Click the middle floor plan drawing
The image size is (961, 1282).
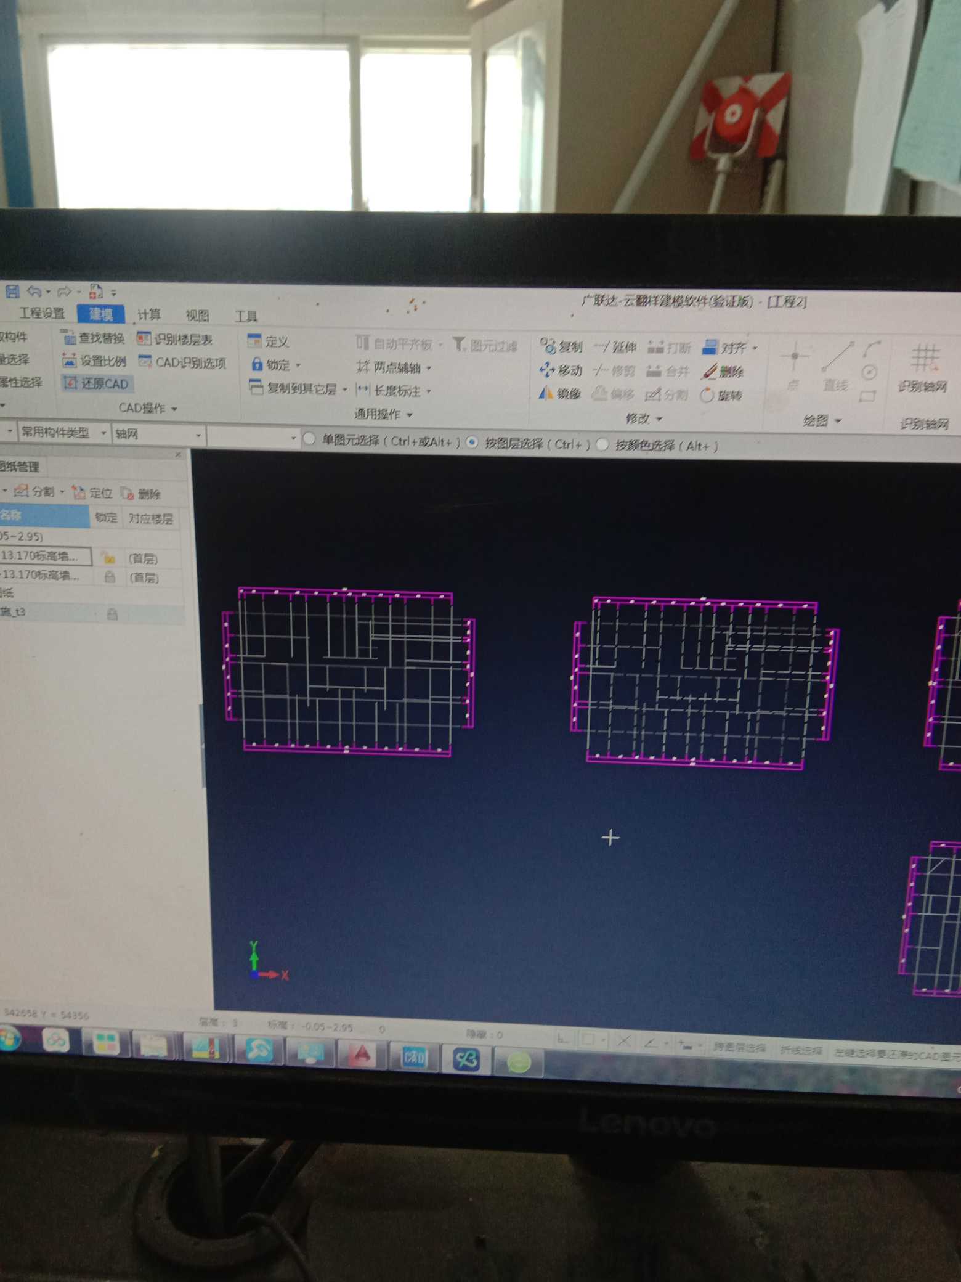click(x=705, y=683)
